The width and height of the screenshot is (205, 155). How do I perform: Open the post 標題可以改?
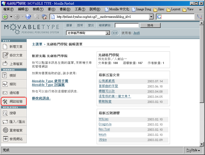107,91
